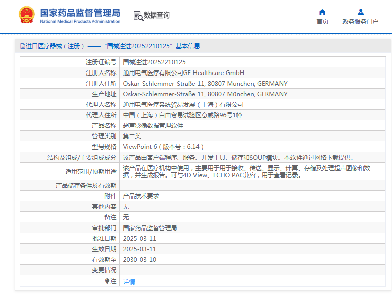Click the 数据查询 magnifier document icon
This screenshot has height=298, width=392.
click(138, 16)
